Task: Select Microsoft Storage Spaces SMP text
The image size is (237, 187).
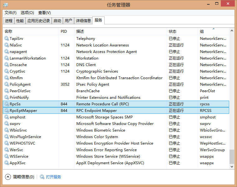Action: [x=104, y=117]
